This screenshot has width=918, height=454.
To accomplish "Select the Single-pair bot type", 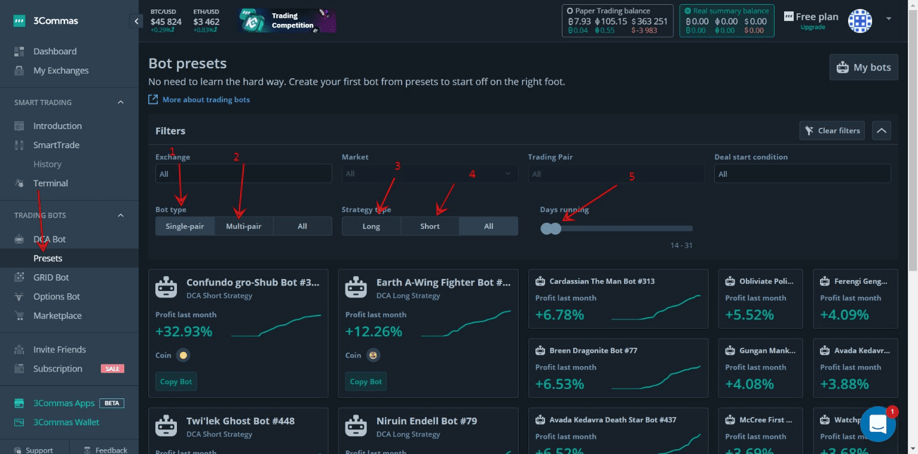I will [185, 226].
